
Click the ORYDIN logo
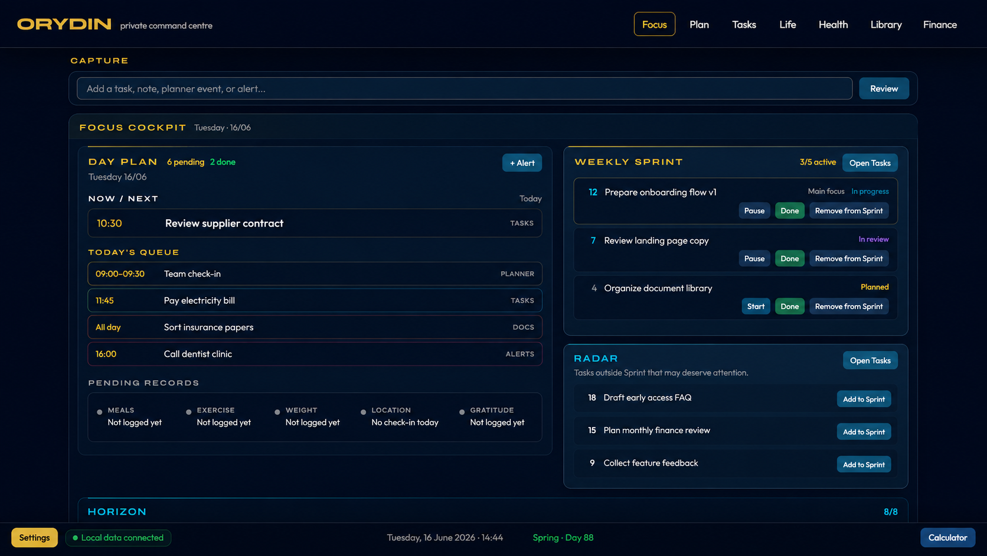pyautogui.click(x=64, y=24)
